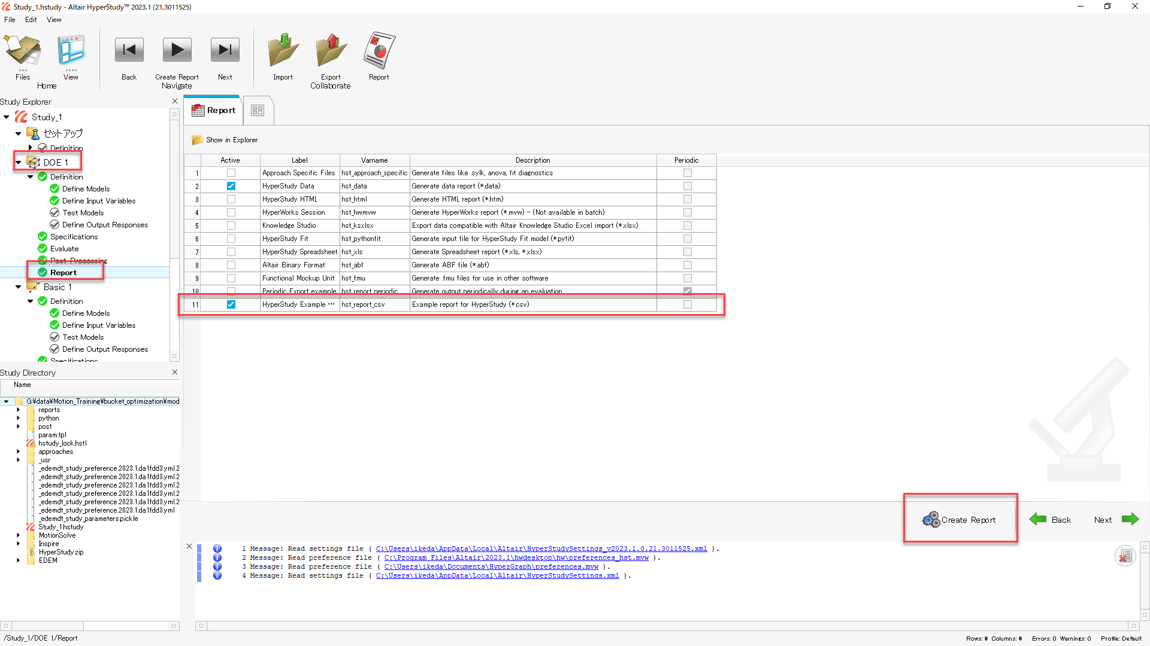The width and height of the screenshot is (1150, 646).
Task: Uncheck the HyperStudy Data active checkbox
Action: click(231, 186)
